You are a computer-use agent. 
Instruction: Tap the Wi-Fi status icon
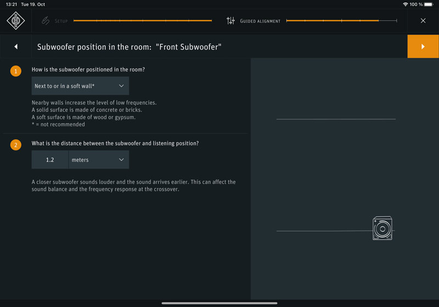click(406, 4)
